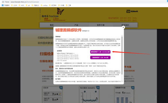The width and height of the screenshot is (168, 103).
Task: Open the IT收藏 bookmark folder
Action: click(x=61, y=5)
